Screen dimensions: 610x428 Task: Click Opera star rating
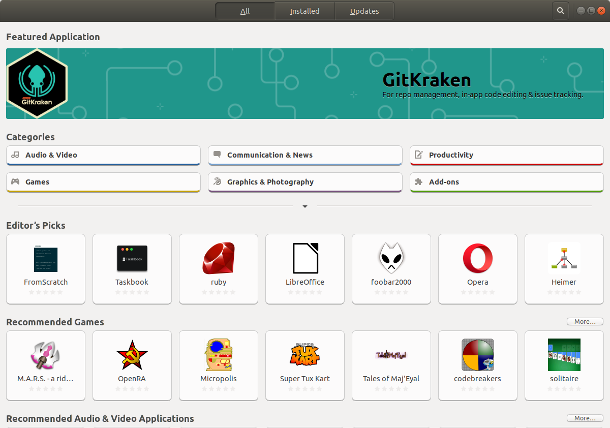(478, 292)
